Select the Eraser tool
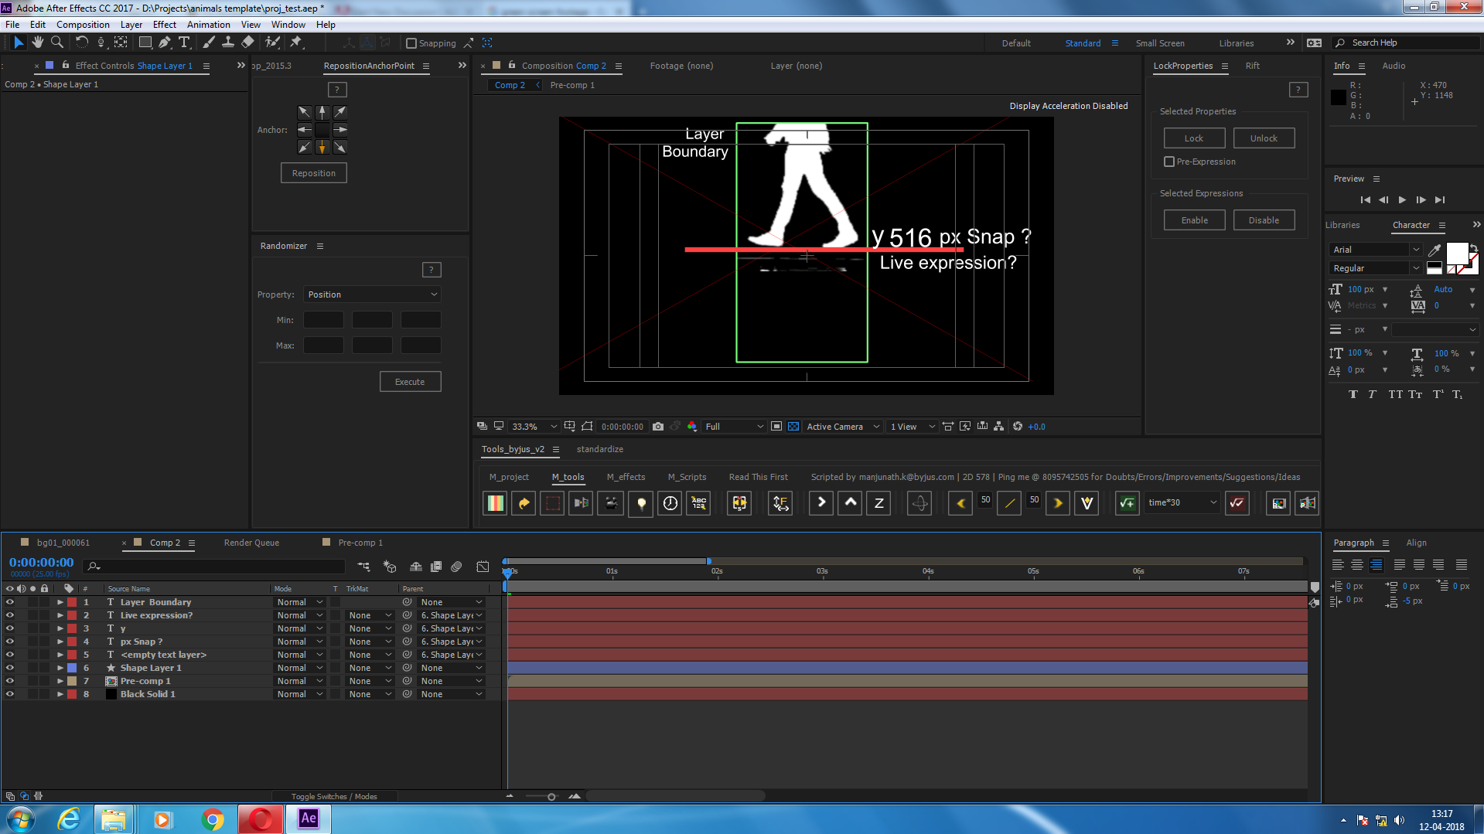Viewport: 1484px width, 834px height. 247,43
